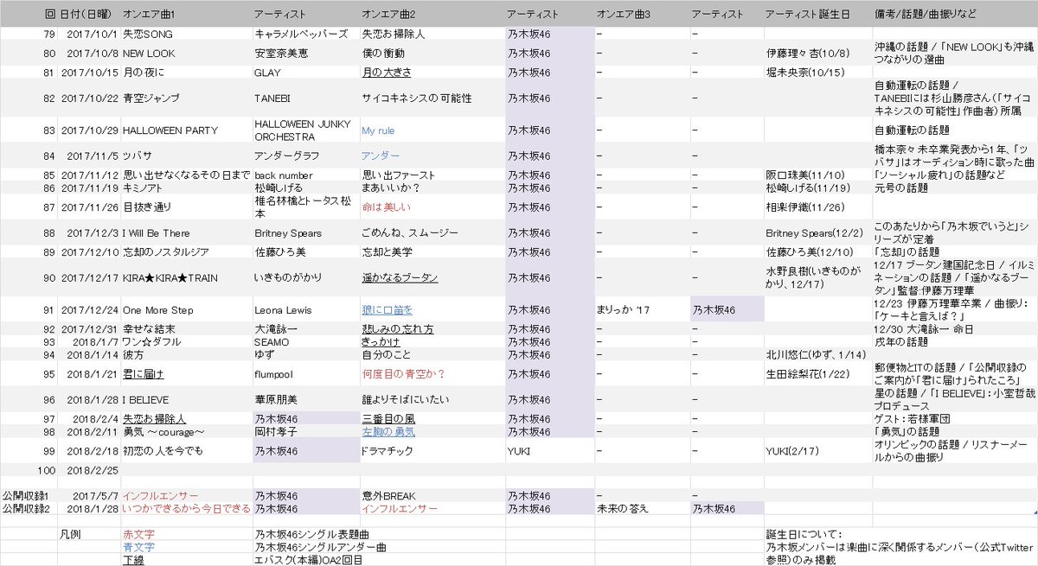Select the blue underlined cell 左胸の勇気
The width and height of the screenshot is (1038, 566).
(x=388, y=431)
